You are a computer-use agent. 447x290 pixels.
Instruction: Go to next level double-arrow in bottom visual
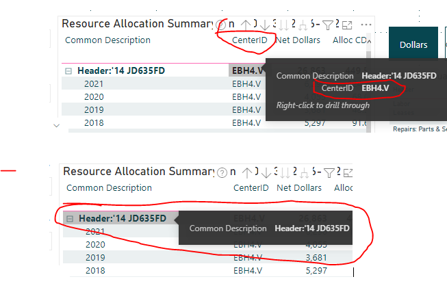[x=285, y=172]
